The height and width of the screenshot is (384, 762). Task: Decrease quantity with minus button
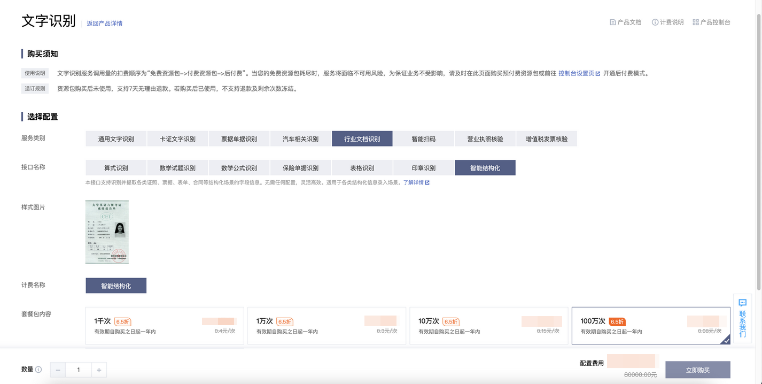click(x=58, y=370)
